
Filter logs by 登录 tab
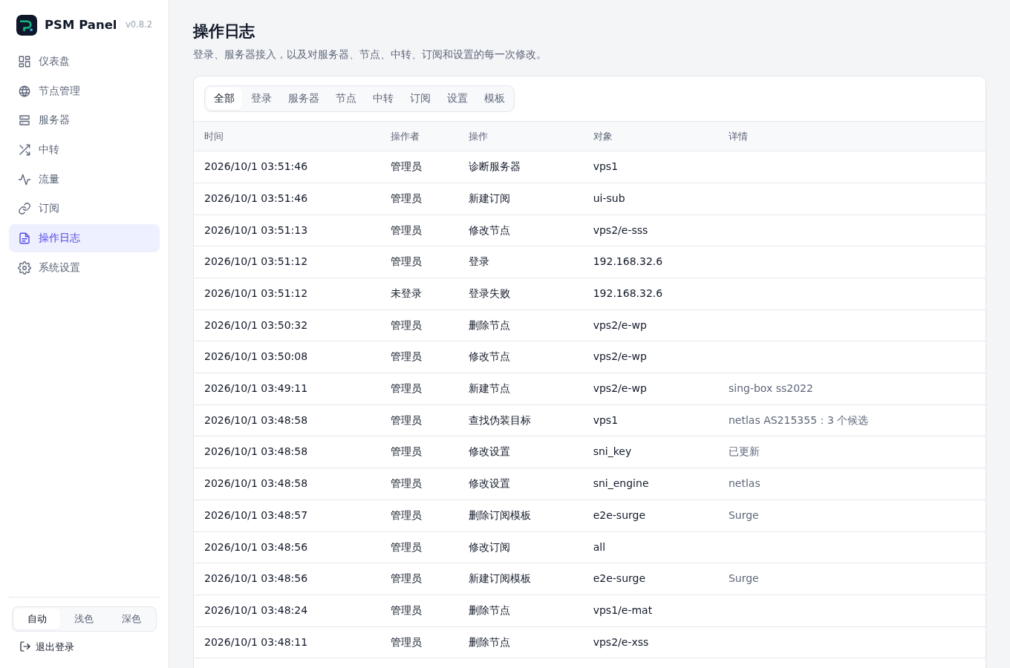(261, 99)
